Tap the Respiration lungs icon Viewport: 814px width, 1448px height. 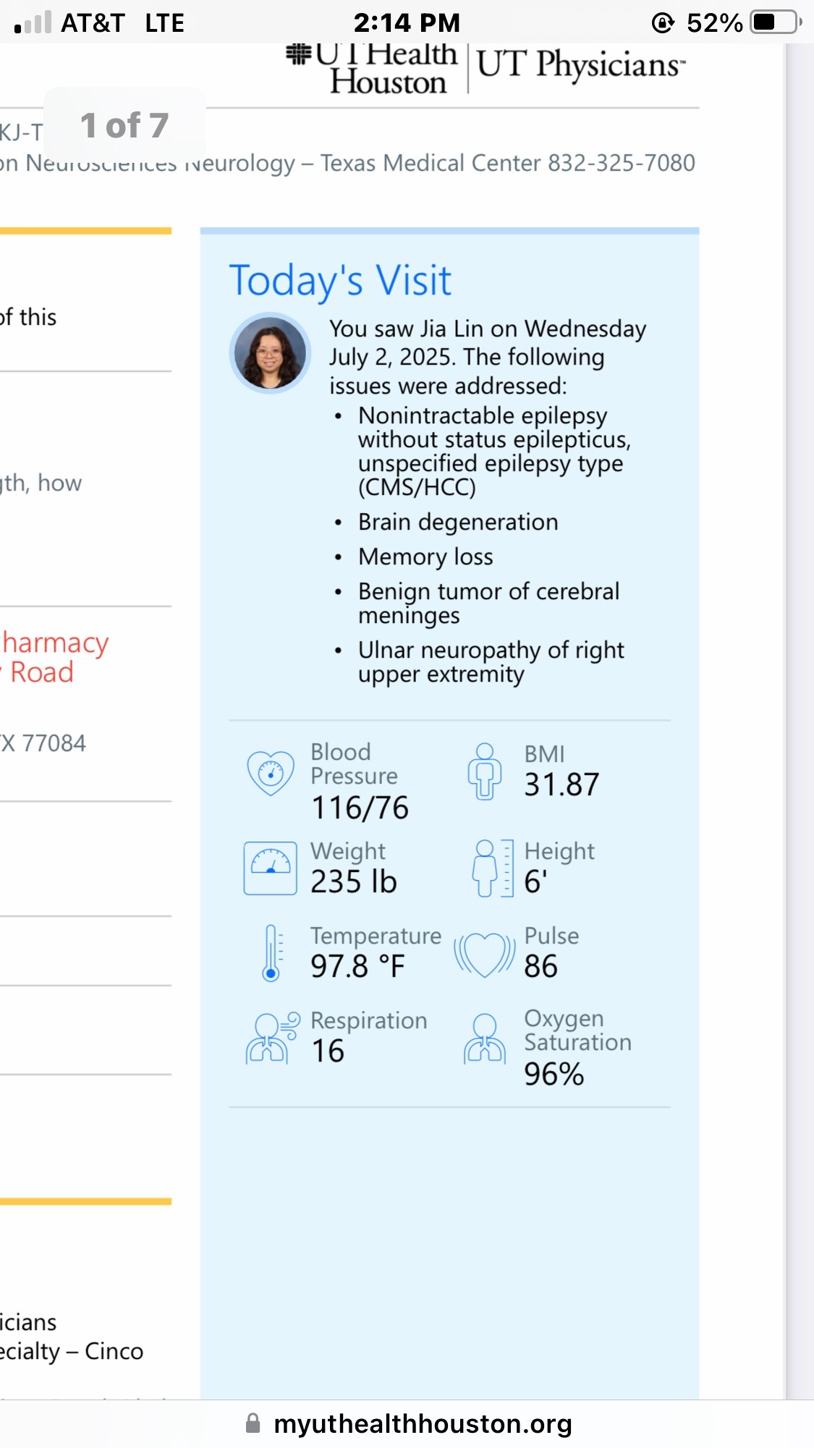[x=271, y=1037]
